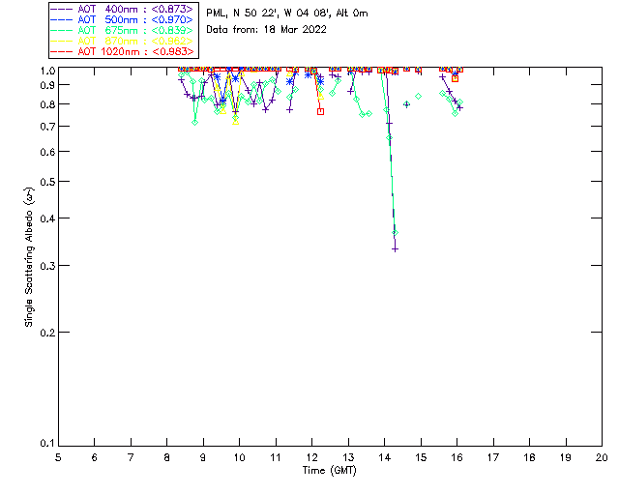
Task: Click the AOT 400nm legend entry
Action: click(123, 9)
